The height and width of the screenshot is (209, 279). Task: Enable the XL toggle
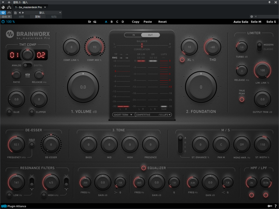182,60
